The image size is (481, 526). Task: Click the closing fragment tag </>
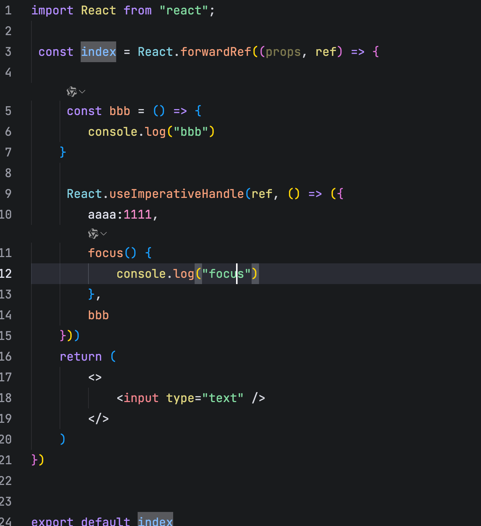pos(98,419)
